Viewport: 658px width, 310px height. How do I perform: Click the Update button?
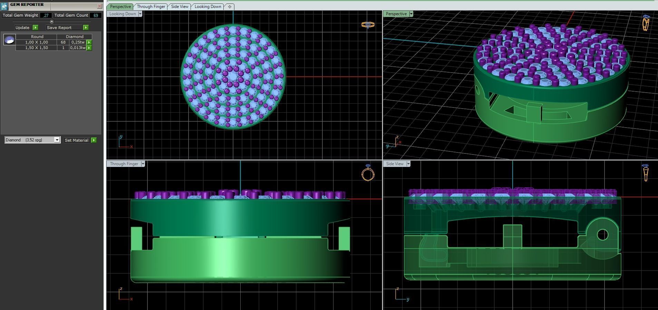(x=22, y=27)
